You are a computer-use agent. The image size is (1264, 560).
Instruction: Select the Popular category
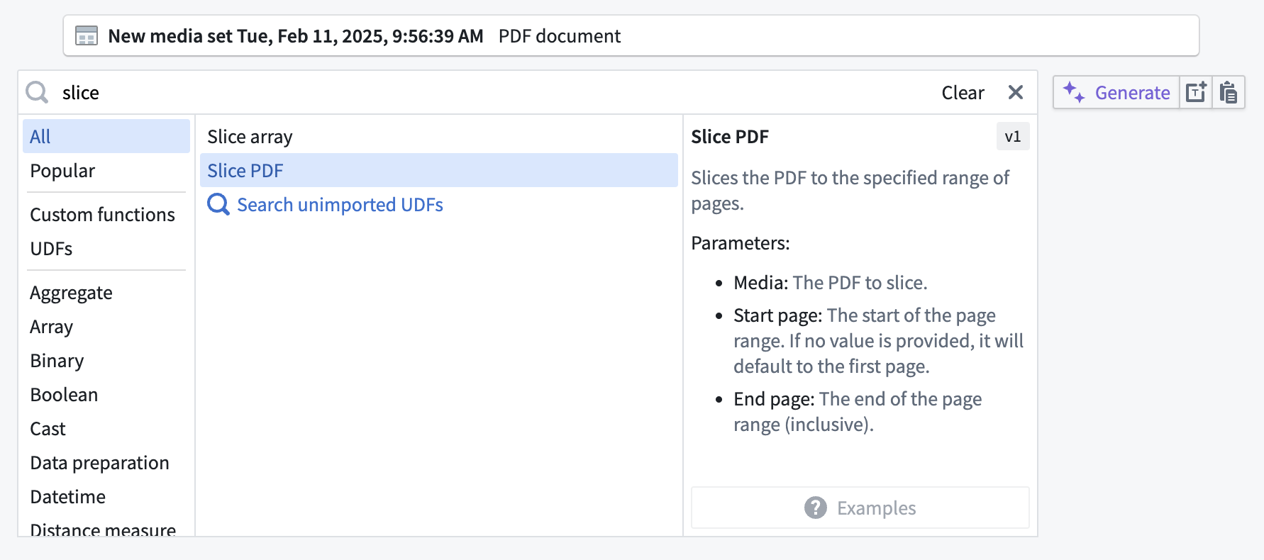point(62,171)
